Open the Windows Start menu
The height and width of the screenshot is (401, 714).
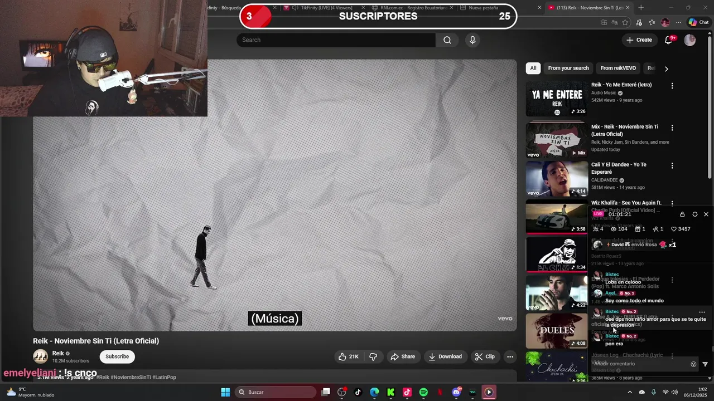click(225, 392)
